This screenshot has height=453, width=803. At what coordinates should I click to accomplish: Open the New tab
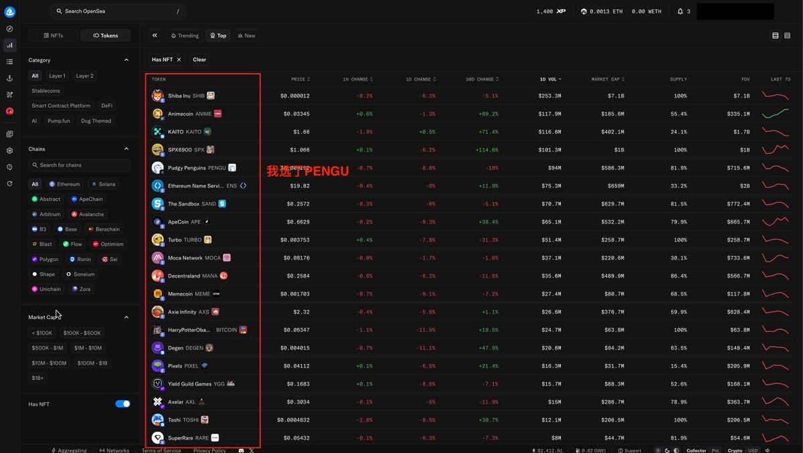[246, 35]
